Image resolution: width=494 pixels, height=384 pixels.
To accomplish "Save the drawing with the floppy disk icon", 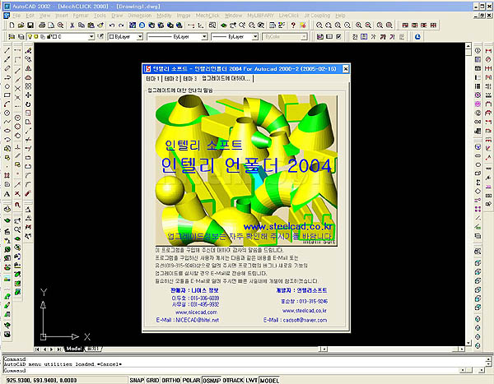I will click(30, 25).
